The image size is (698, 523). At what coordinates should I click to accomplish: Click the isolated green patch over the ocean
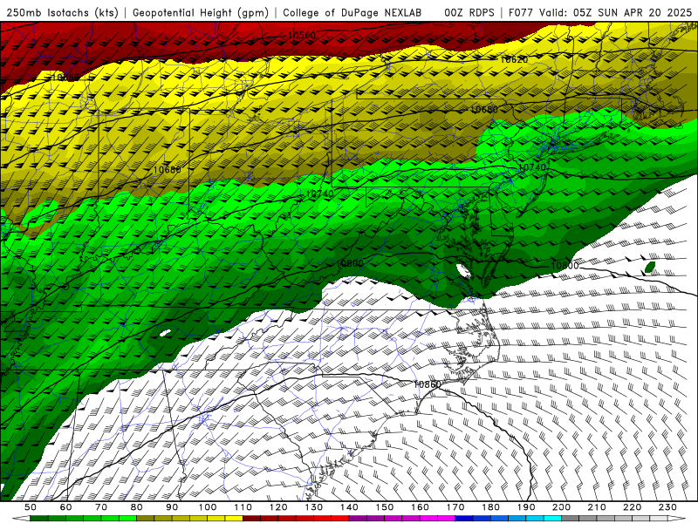point(650,268)
